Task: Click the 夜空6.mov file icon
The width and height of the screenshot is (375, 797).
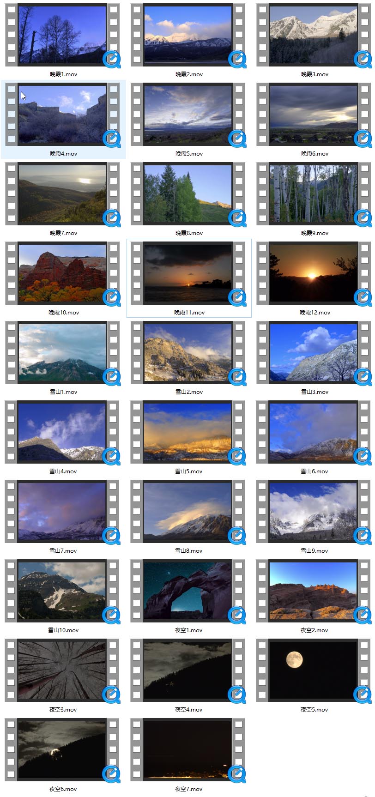Action: [x=62, y=750]
